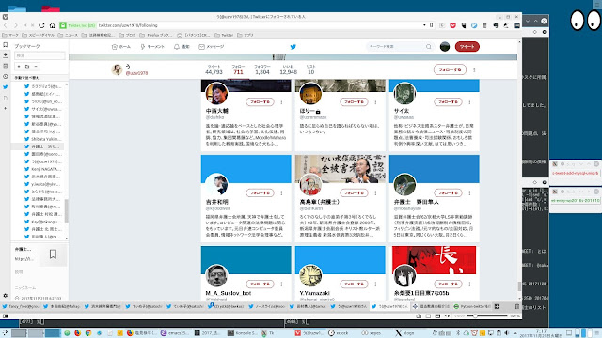This screenshot has height=338, width=602.
Task: Open the closed tabs trash icon
Action: (516, 307)
